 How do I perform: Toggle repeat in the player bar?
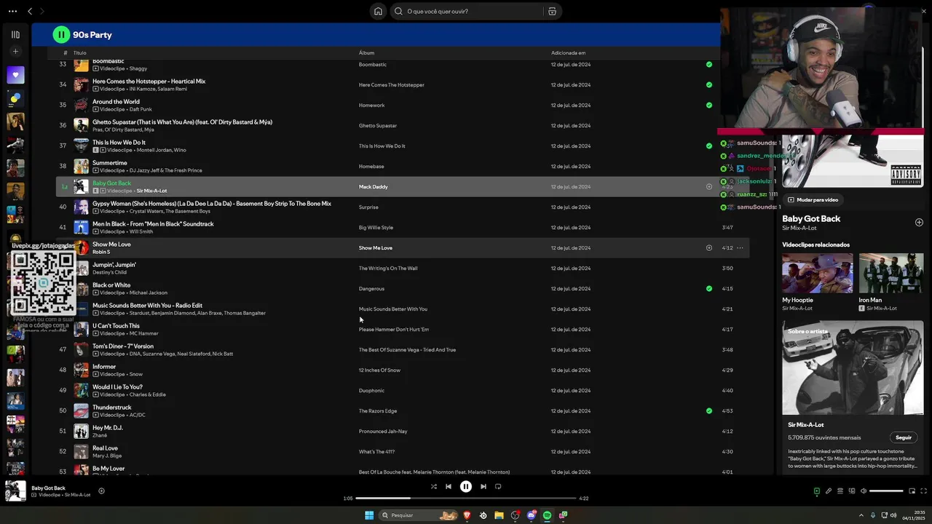(x=498, y=486)
